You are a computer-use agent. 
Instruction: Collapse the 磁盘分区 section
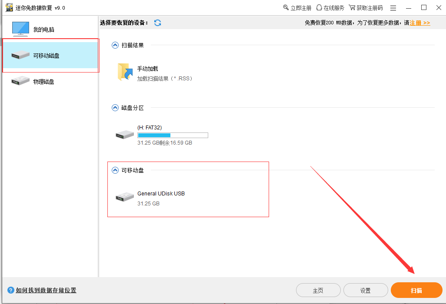pos(115,108)
